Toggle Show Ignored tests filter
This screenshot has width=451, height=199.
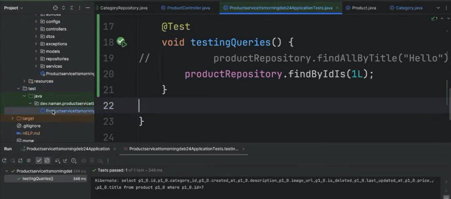point(47,161)
